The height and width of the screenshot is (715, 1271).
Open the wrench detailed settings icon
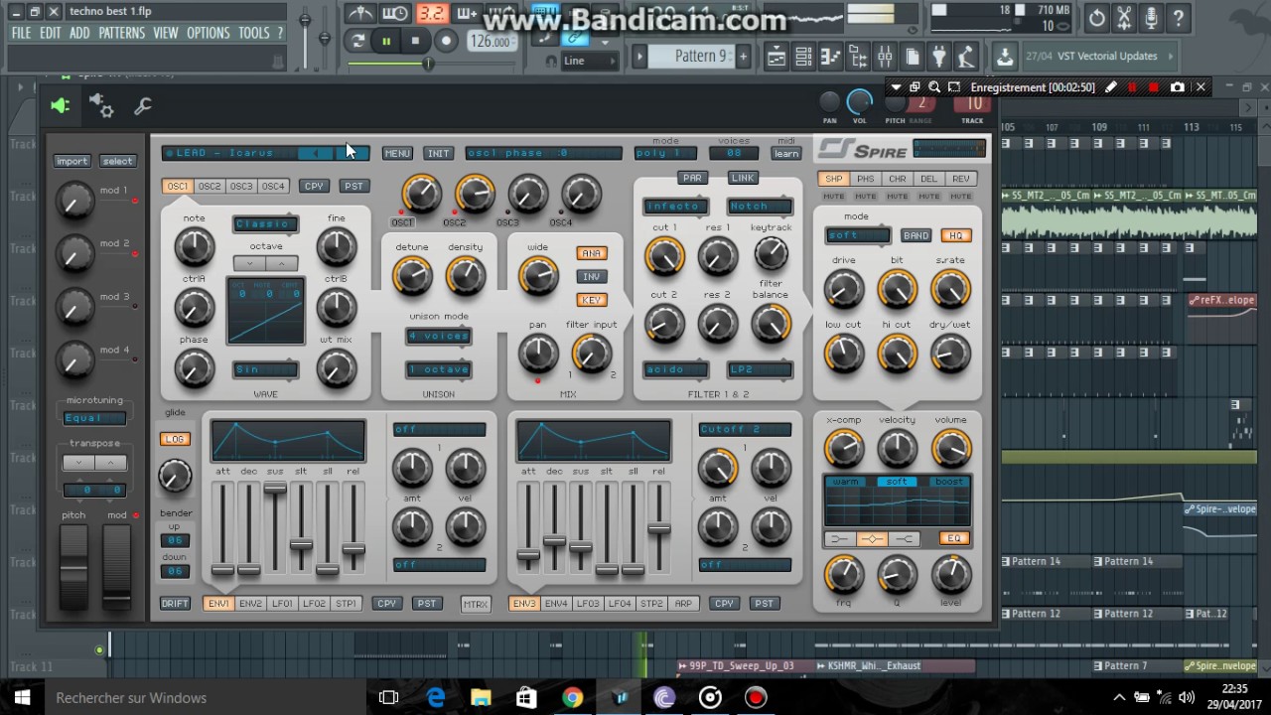point(143,105)
